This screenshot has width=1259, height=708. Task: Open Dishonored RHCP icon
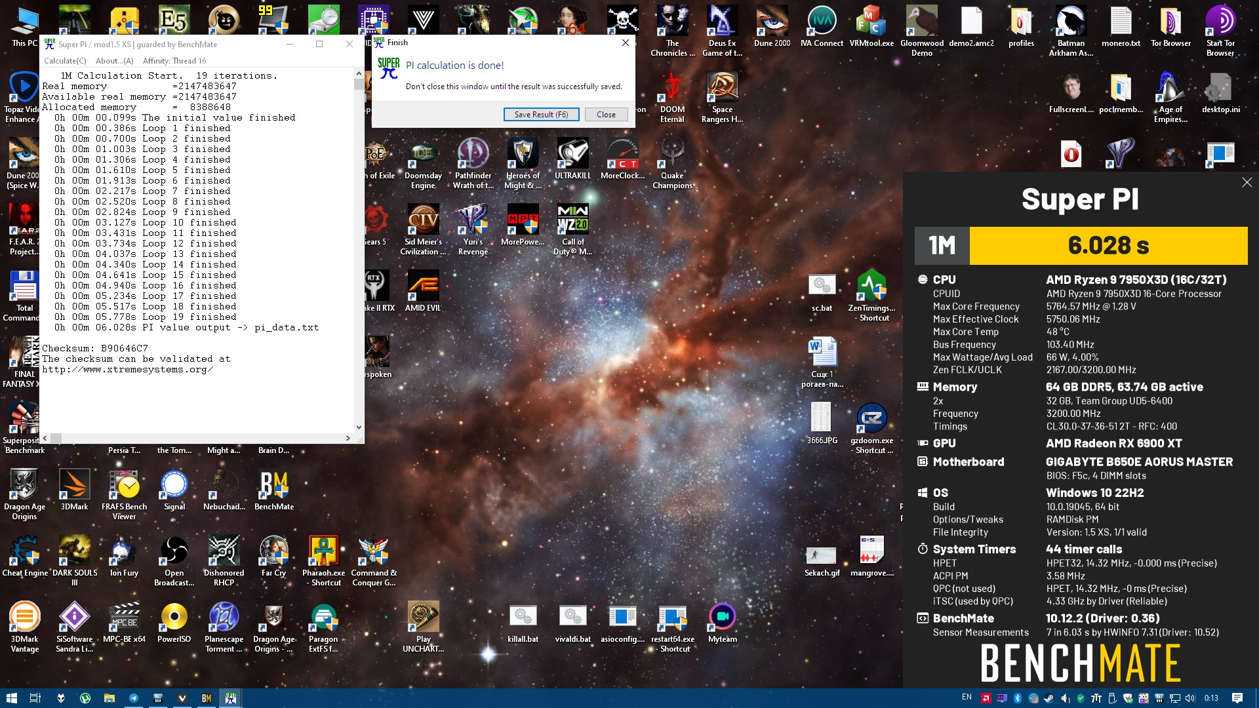[224, 561]
